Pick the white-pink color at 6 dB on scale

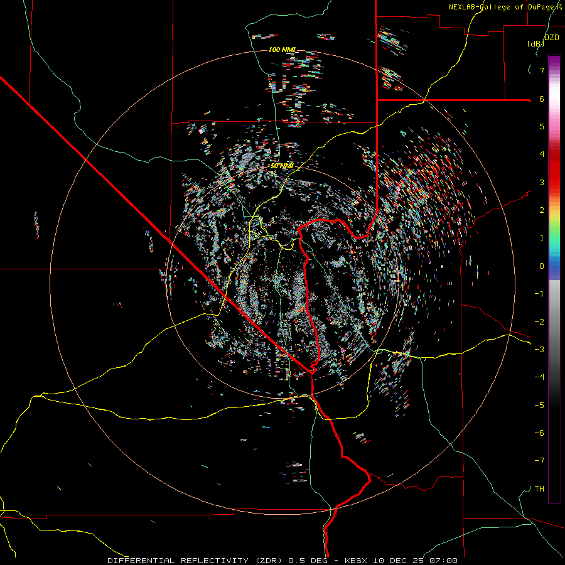(x=554, y=99)
